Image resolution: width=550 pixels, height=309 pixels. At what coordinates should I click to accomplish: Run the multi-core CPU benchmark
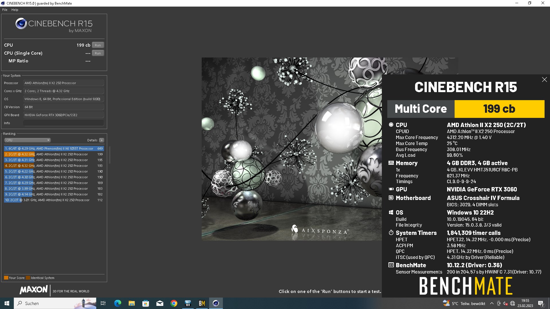pyautogui.click(x=98, y=45)
